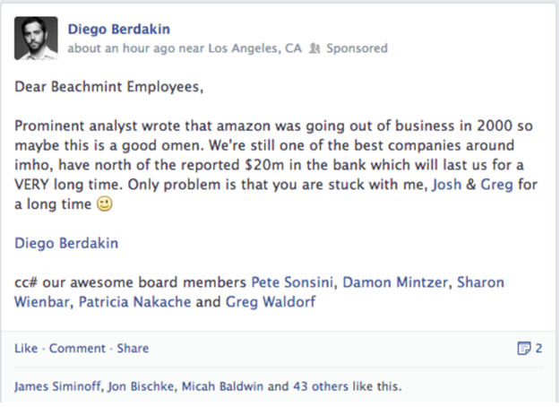Image resolution: width=560 pixels, height=407 pixels.
Task: Like this post
Action: [26, 348]
